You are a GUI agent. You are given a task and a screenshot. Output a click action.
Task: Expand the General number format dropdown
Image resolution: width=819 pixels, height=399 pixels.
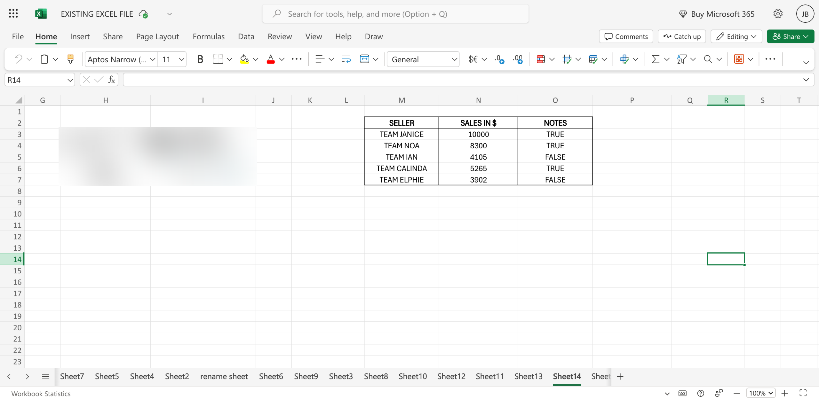click(454, 59)
